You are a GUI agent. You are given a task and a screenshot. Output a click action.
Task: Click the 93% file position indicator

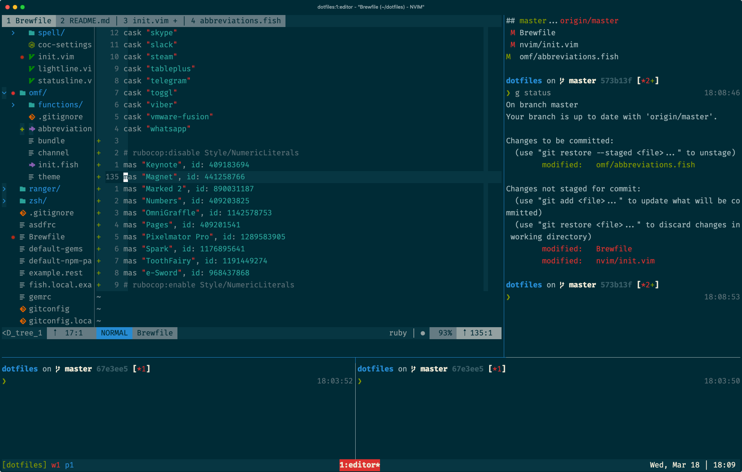coord(445,333)
